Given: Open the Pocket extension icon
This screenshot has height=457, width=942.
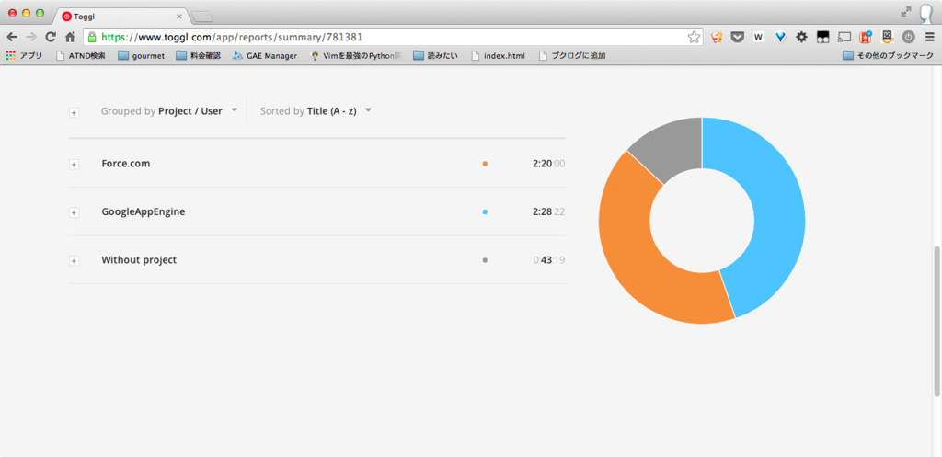Looking at the screenshot, I should click(737, 37).
